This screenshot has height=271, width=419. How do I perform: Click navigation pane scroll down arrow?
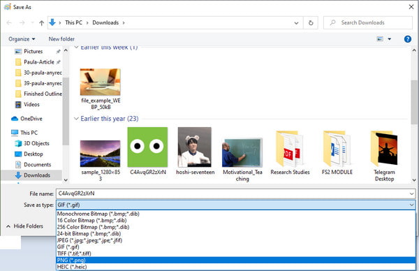[x=66, y=180]
